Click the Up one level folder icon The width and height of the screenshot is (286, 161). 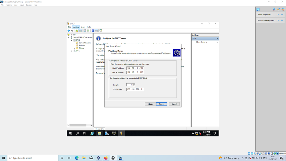pyautogui.click(x=77, y=31)
